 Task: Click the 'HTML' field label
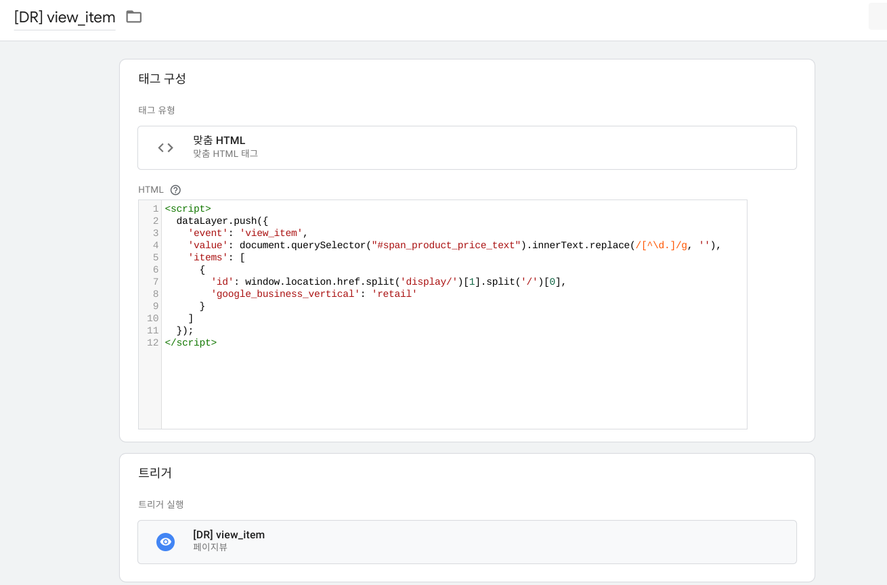tap(151, 190)
